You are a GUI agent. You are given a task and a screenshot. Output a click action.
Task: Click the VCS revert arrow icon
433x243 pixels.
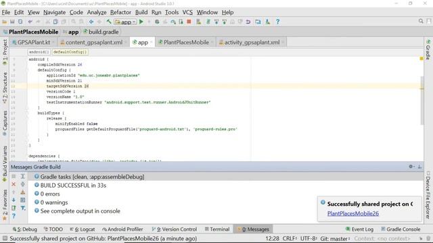point(248,22)
